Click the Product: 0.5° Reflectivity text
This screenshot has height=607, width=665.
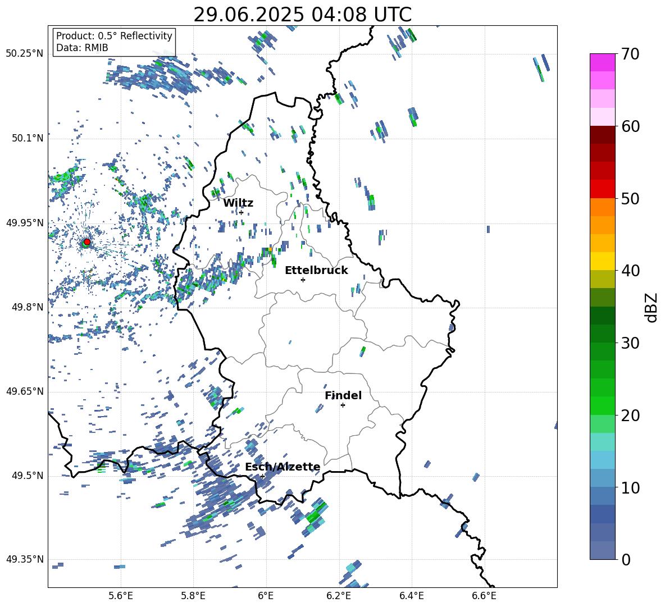click(x=114, y=35)
